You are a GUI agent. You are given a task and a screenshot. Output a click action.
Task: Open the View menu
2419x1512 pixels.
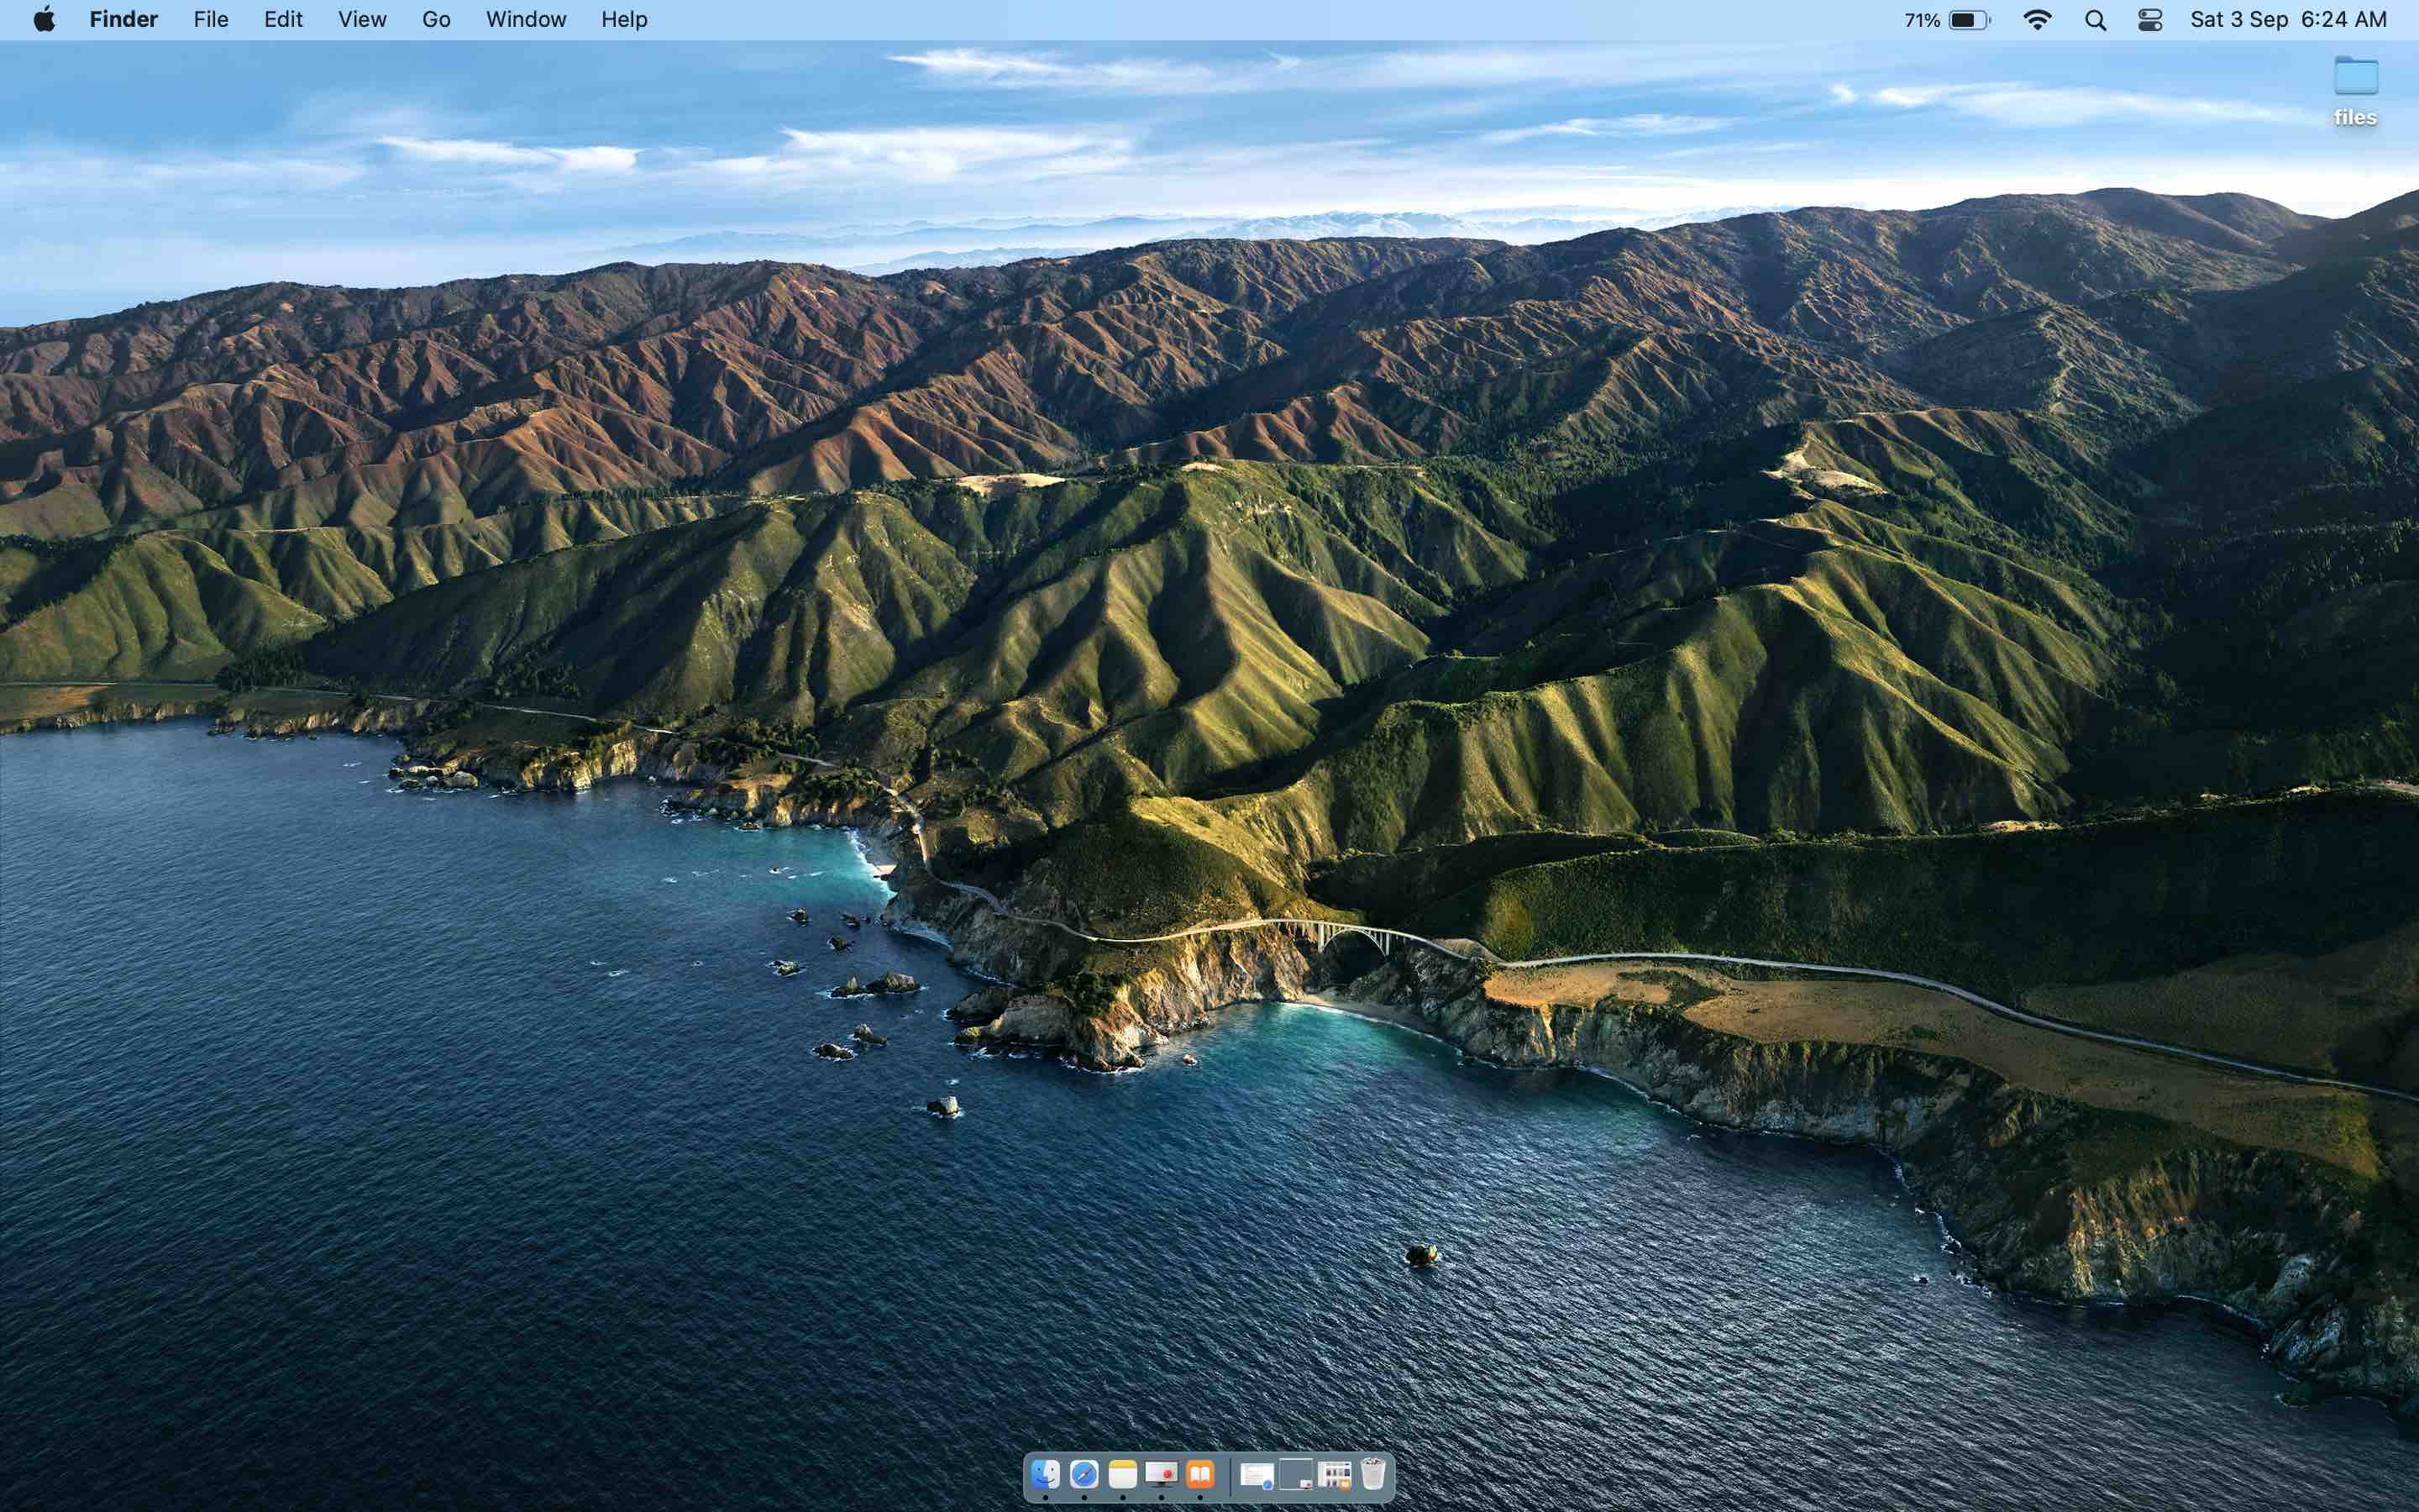pyautogui.click(x=362, y=20)
